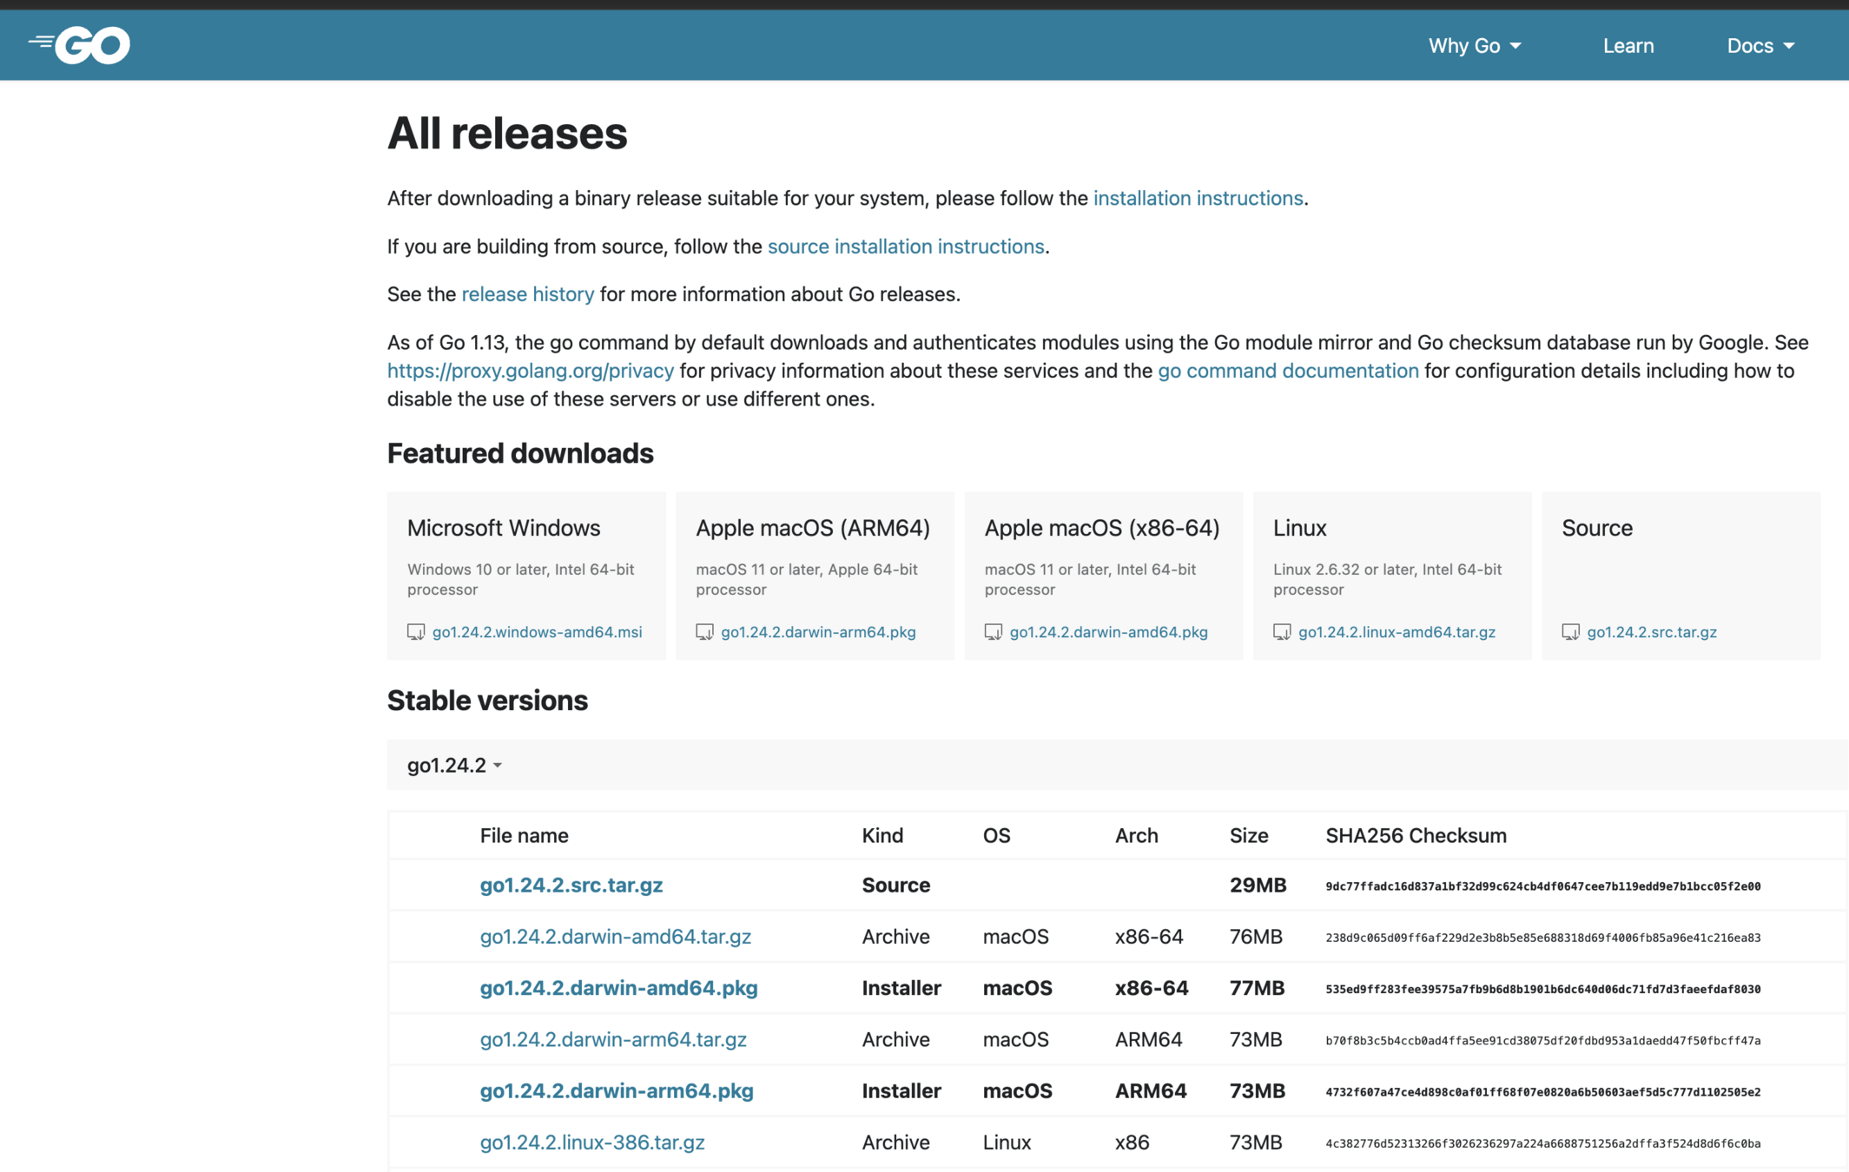Download go1.24.2.windows-amd64.msi from featured downloads

click(537, 632)
